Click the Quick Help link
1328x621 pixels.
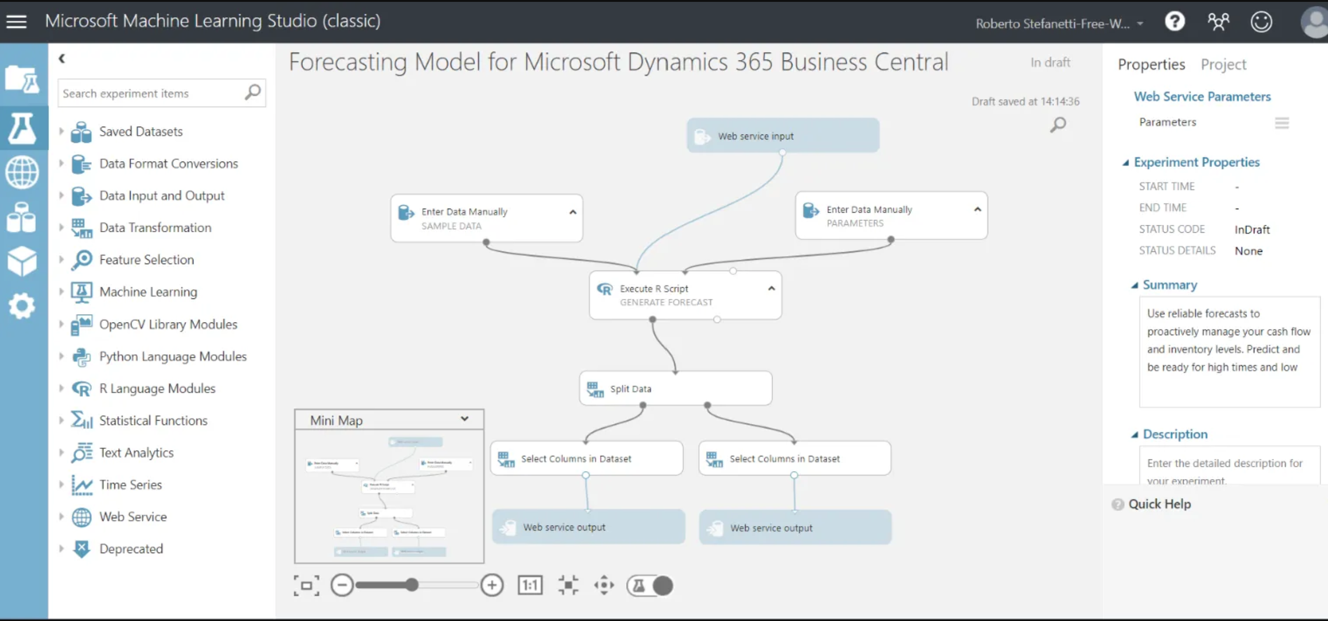point(1159,504)
